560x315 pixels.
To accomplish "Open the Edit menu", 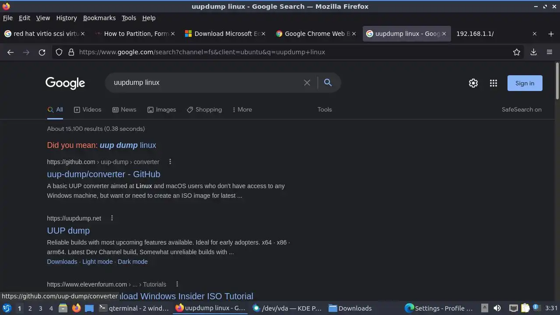I will [24, 18].
